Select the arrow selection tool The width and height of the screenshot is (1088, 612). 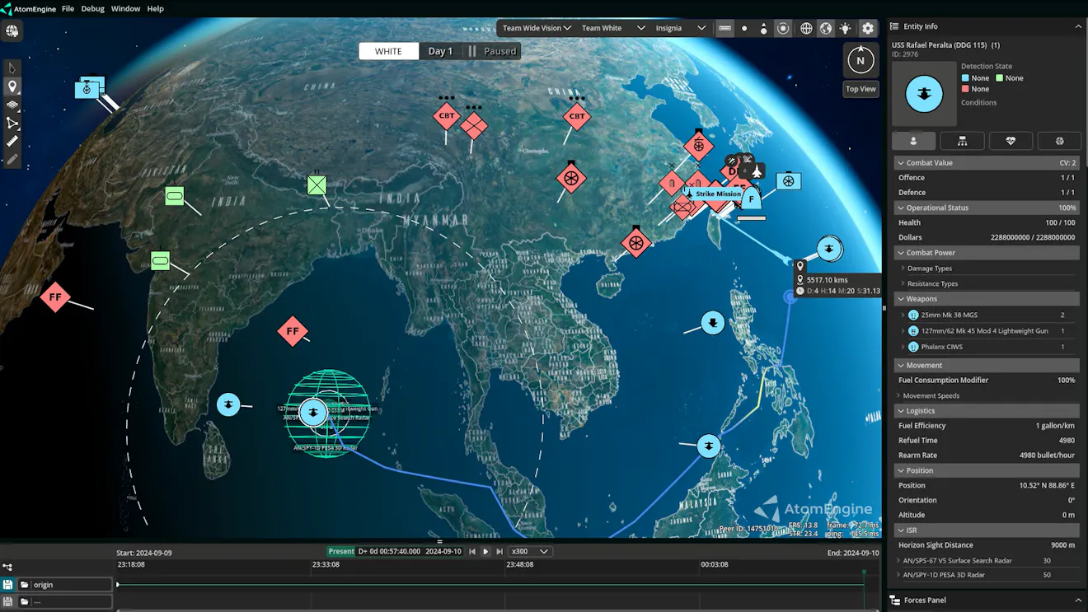click(12, 68)
